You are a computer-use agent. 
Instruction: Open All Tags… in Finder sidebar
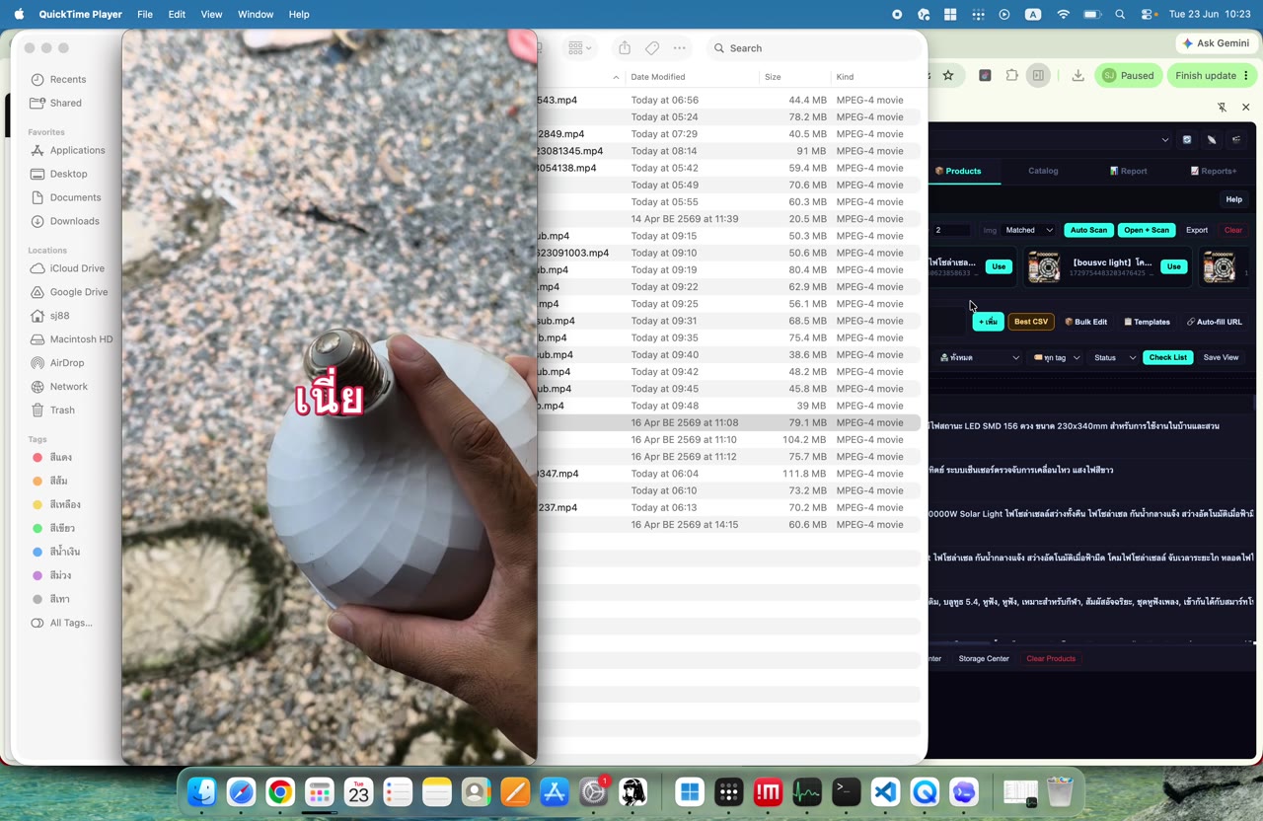pyautogui.click(x=71, y=624)
